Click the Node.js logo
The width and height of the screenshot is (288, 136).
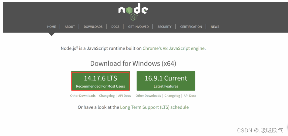pyautogui.click(x=133, y=11)
